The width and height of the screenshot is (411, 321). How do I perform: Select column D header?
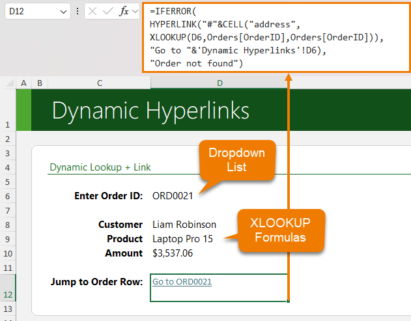point(220,83)
